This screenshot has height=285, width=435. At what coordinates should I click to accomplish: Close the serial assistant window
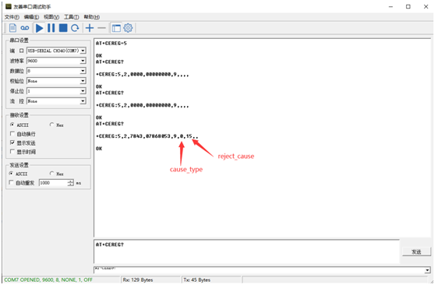tap(426, 7)
